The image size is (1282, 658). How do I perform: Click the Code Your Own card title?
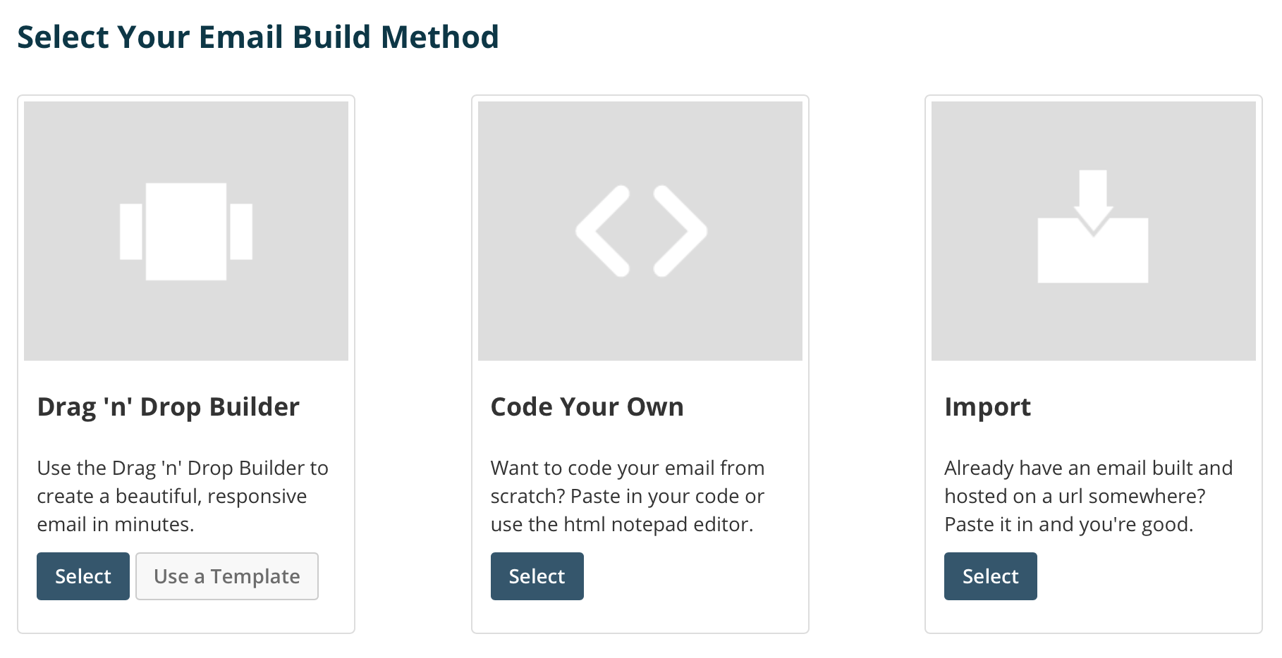click(x=587, y=407)
